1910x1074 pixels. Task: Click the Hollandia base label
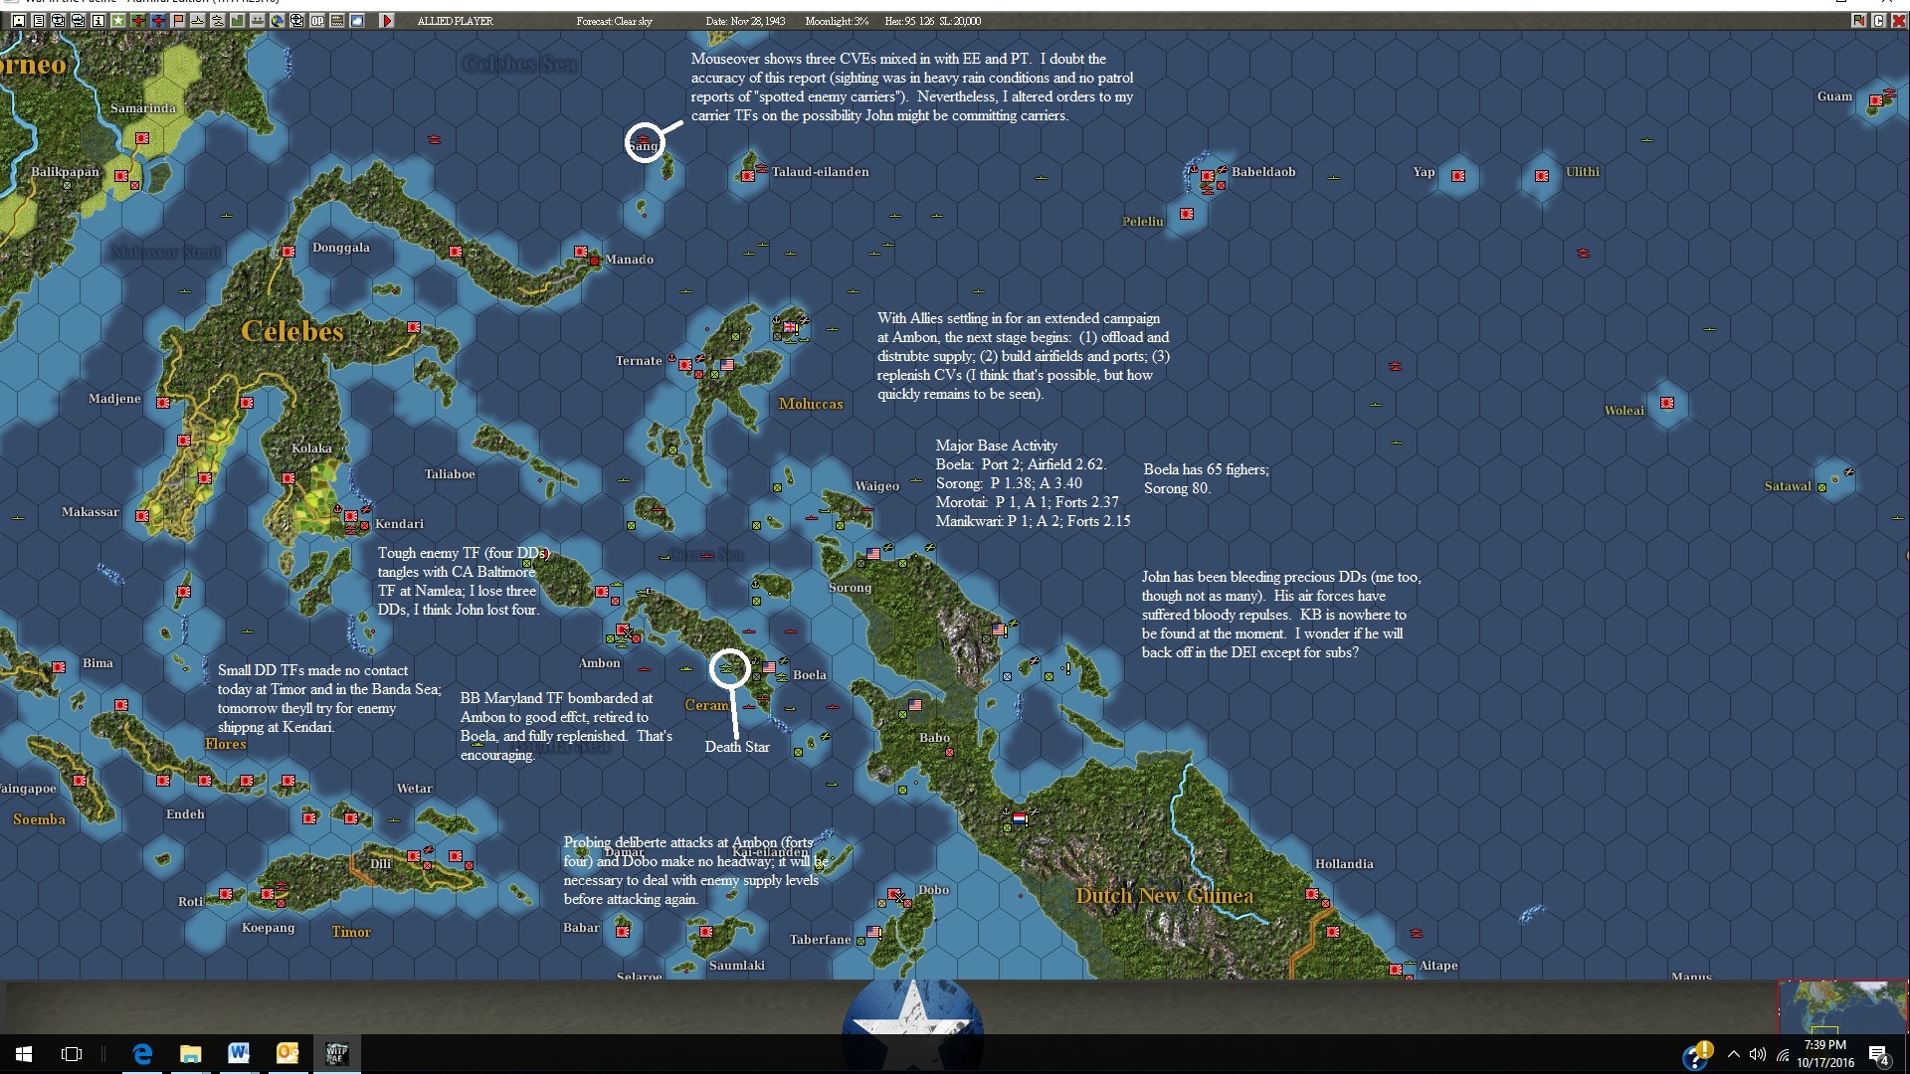(1344, 864)
